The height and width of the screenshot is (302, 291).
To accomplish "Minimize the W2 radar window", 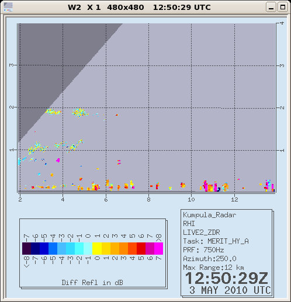I will (271, 8).
